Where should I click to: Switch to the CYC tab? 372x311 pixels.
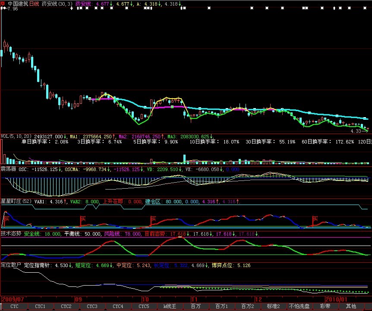coord(14,307)
